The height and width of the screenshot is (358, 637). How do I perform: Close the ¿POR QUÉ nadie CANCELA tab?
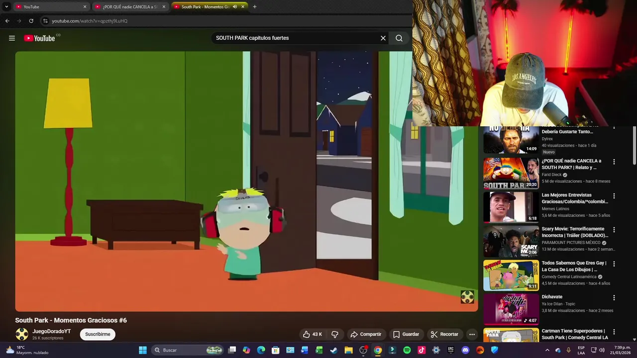tap(164, 7)
